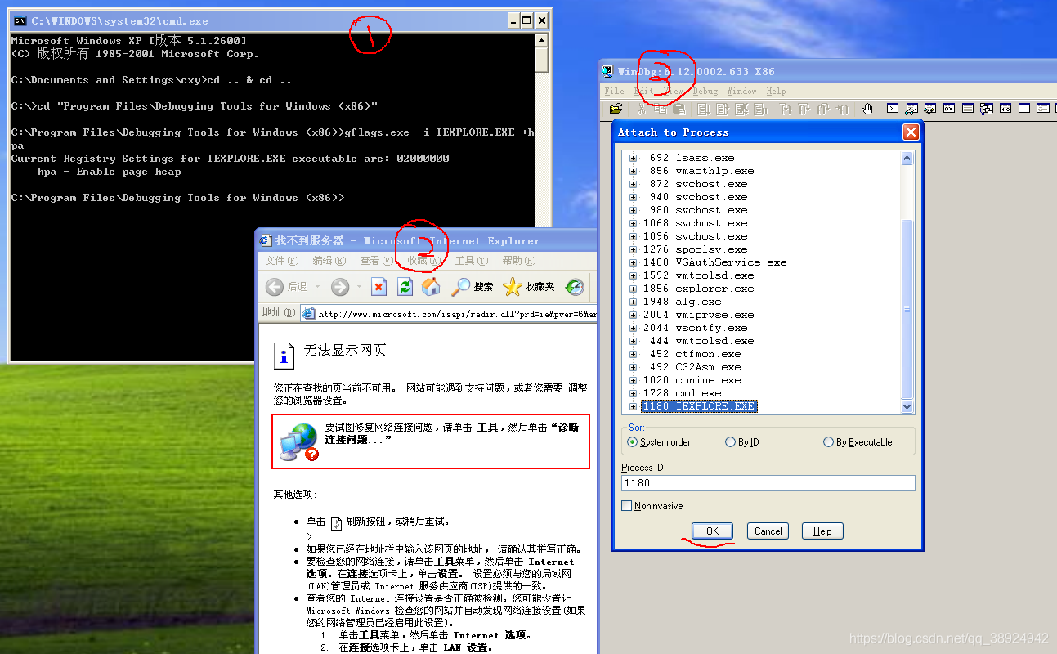Click the WinDbg Paste toolbar icon
This screenshot has height=654, width=1057.
click(x=679, y=109)
